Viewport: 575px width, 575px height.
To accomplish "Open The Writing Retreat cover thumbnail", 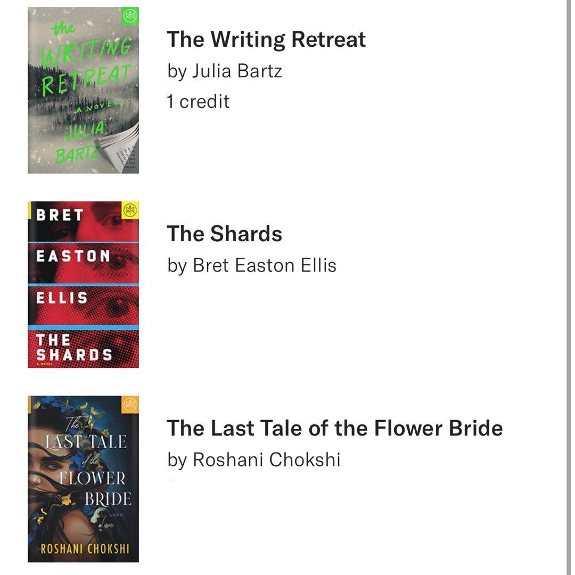I will click(83, 90).
